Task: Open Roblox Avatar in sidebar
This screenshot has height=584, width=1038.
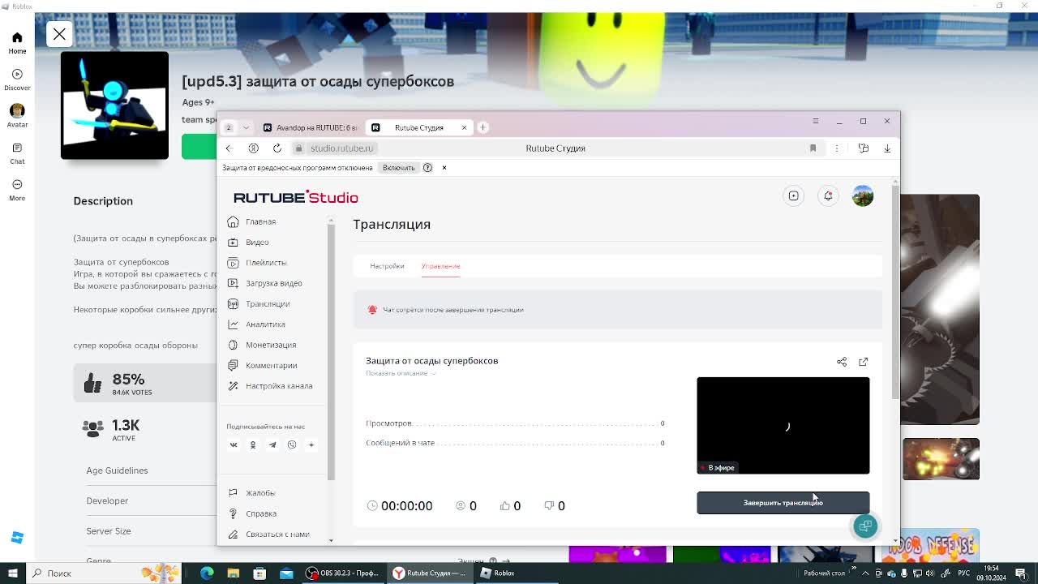Action: click(x=17, y=116)
